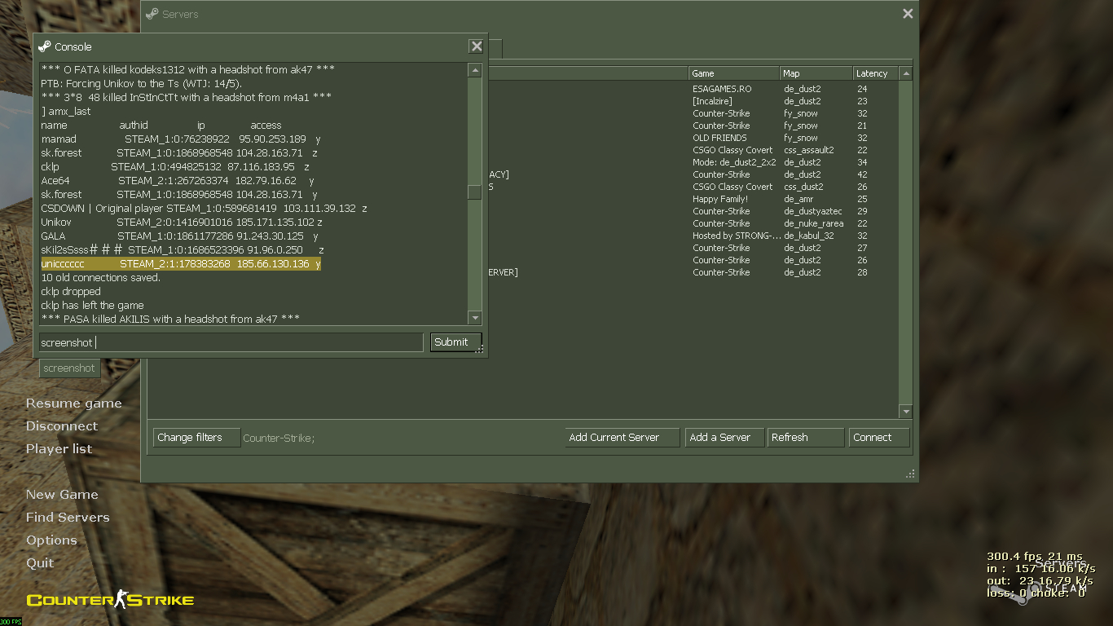This screenshot has height=626, width=1113.
Task: Open Options from main menu
Action: pyautogui.click(x=51, y=540)
